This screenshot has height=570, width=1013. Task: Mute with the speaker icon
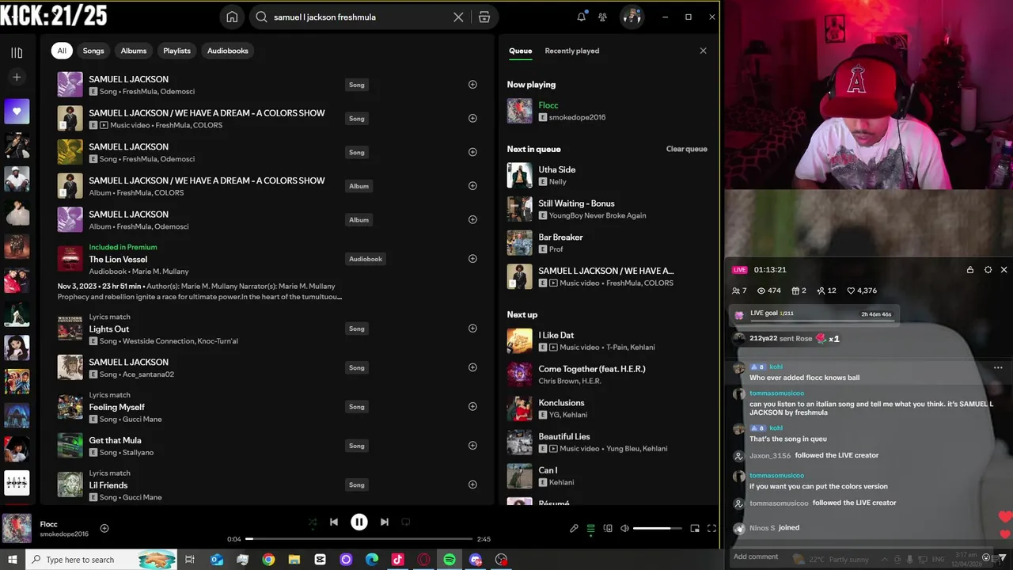[x=624, y=528]
